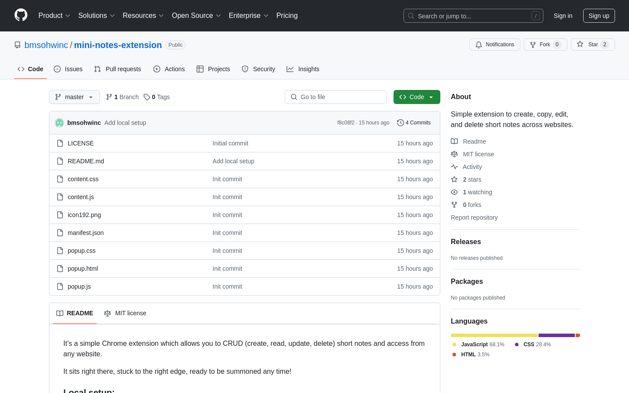Viewport: 629px width, 393px height.
Task: Click the Search or jump to field
Action: 473,16
